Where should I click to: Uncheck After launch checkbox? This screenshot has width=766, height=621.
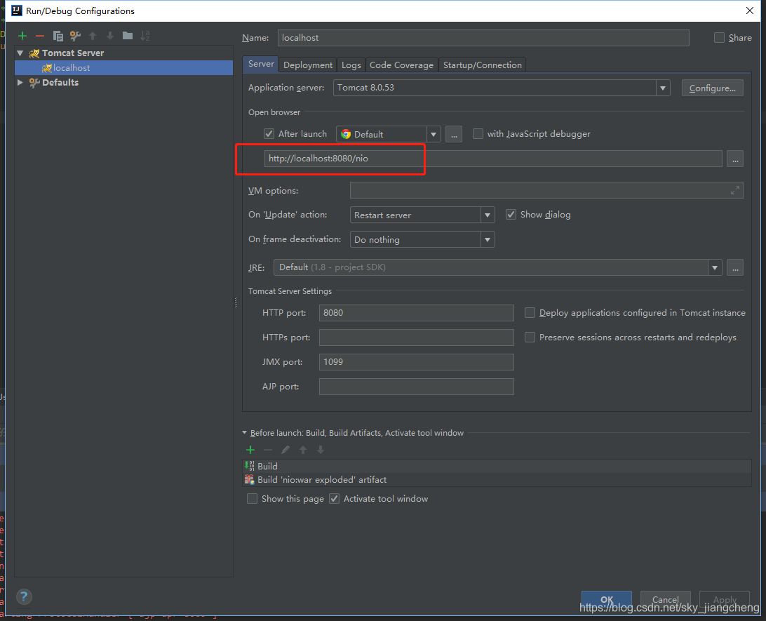coord(269,134)
